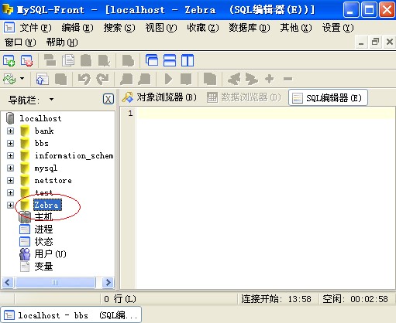Click the 状态 window icon in tree
This screenshot has height=323, width=396.
click(x=25, y=242)
